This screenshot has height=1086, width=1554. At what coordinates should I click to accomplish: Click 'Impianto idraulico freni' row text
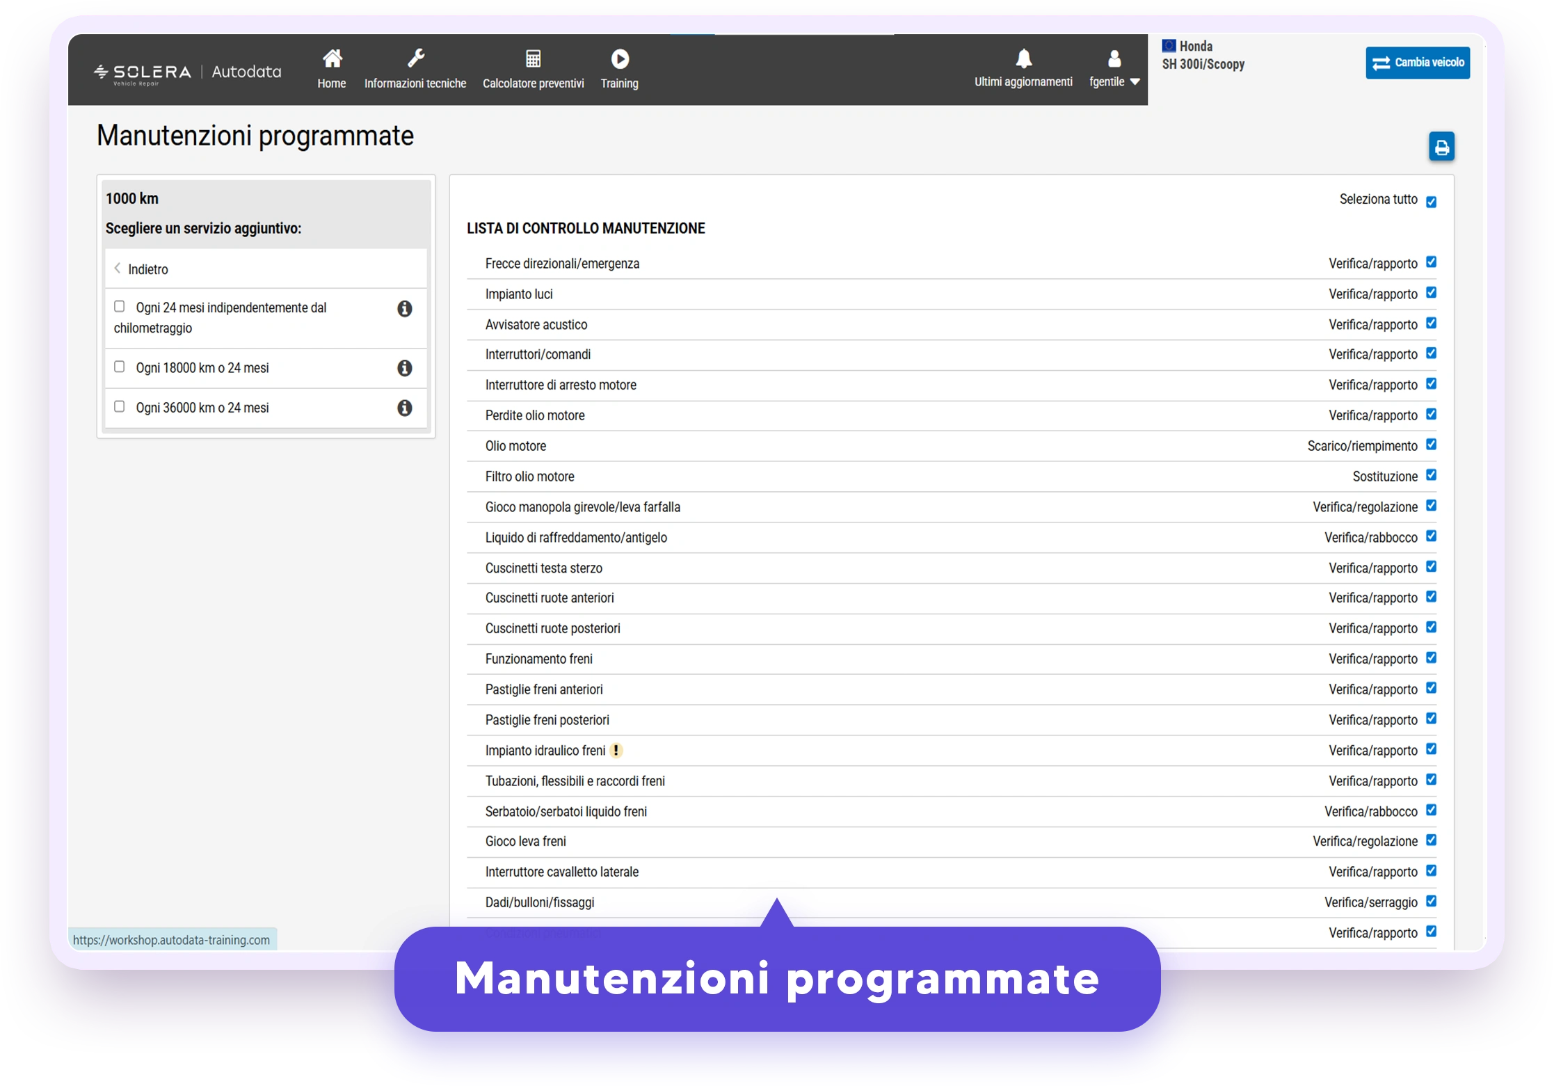point(545,751)
